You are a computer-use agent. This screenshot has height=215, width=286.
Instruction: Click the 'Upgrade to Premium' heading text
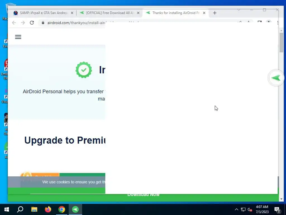65,141
